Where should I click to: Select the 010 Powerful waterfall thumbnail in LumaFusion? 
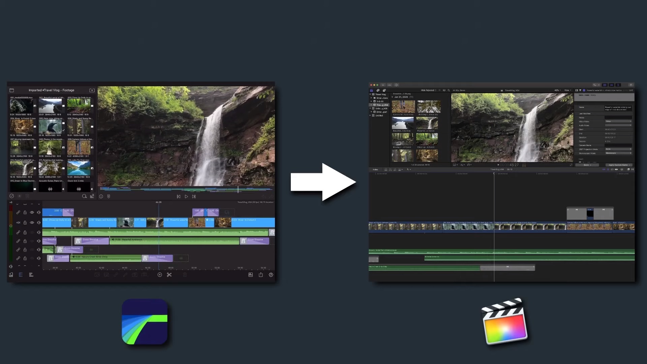click(22, 168)
